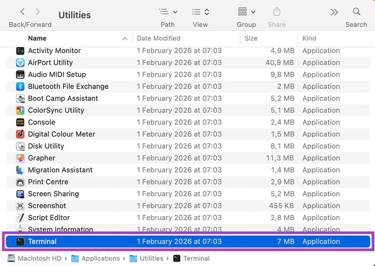Click the AirPort Utility wifi icon
The image size is (375, 266).
click(20, 63)
